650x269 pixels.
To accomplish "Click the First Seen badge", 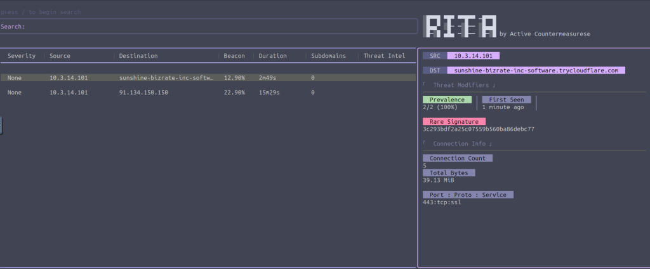I will tap(506, 100).
